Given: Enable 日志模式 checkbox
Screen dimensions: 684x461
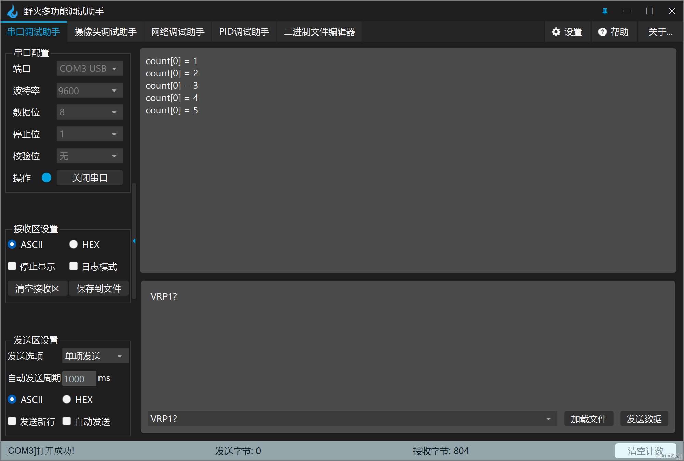Looking at the screenshot, I should tap(74, 266).
